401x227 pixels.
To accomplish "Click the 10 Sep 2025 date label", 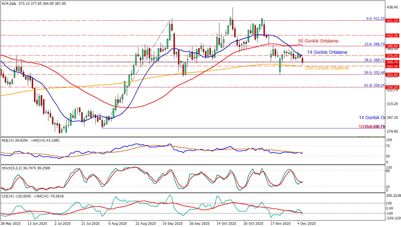I will [x=173, y=224].
